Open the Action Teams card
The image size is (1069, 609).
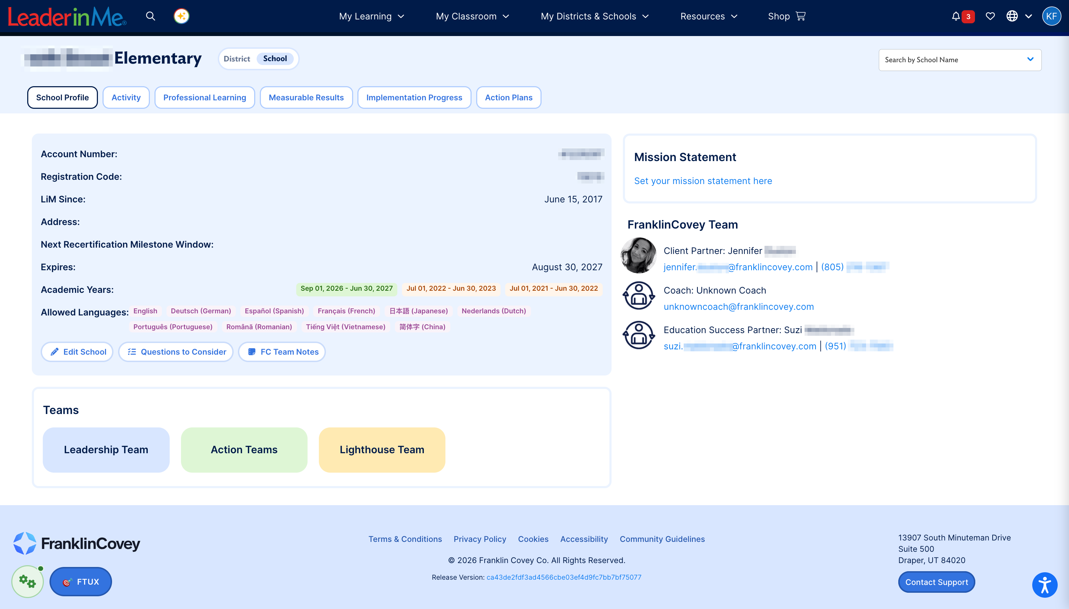coord(244,450)
